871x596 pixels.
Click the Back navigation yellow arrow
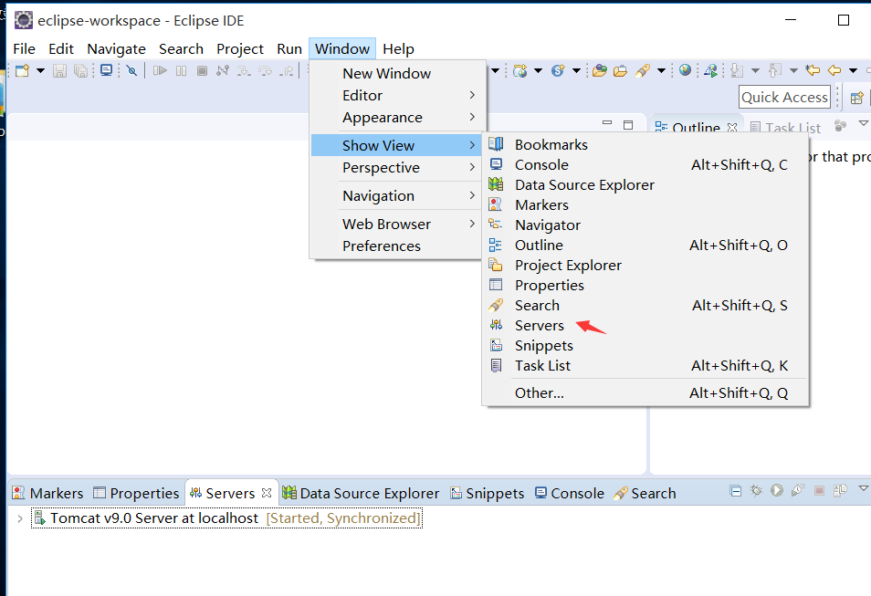(x=834, y=70)
